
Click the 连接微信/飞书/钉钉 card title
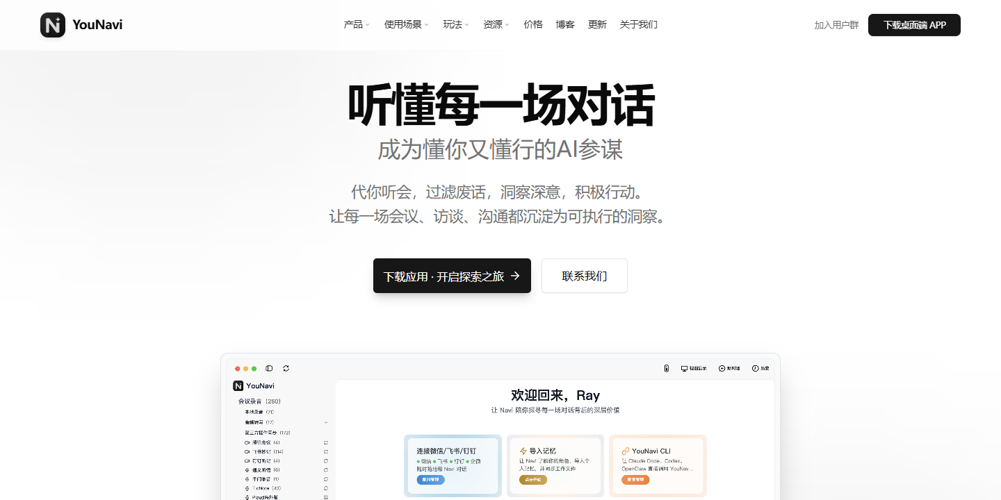(x=446, y=451)
